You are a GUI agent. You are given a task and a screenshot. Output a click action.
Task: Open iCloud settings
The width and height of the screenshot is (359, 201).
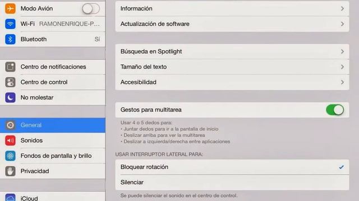53,197
